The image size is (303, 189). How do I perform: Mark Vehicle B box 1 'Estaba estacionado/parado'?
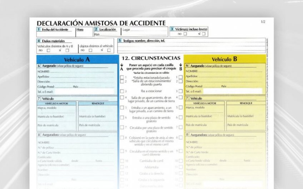pyautogui.click(x=180, y=77)
